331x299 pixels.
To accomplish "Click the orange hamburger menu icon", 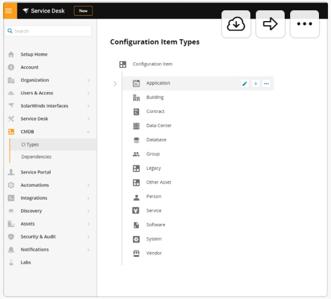I will pyautogui.click(x=8, y=11).
